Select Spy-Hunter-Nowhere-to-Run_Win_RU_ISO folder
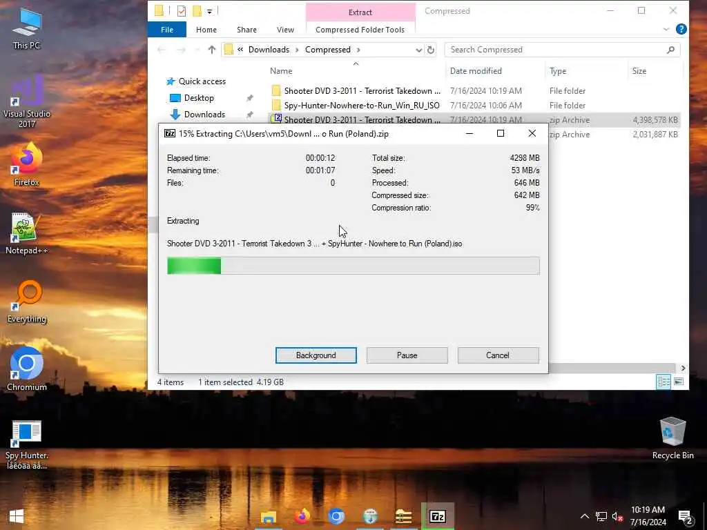707x530 pixels. pos(475,106)
